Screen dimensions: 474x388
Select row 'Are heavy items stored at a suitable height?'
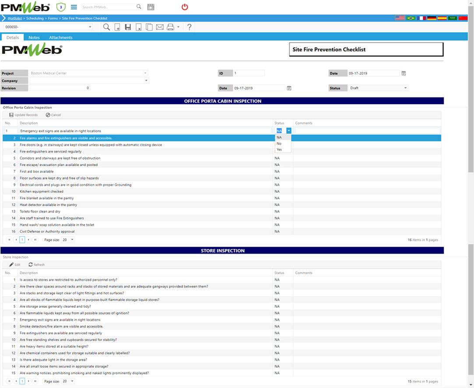[222, 346]
